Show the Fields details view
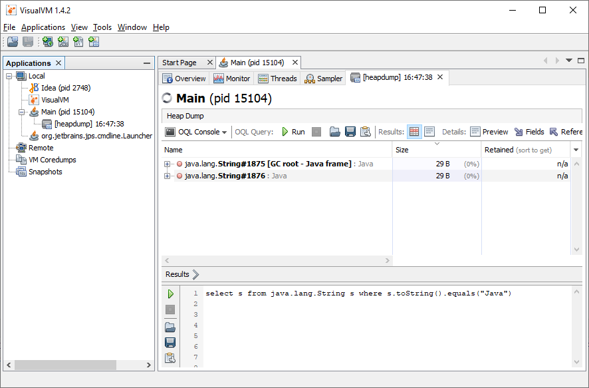Viewport: 589px width, 388px height. [529, 132]
